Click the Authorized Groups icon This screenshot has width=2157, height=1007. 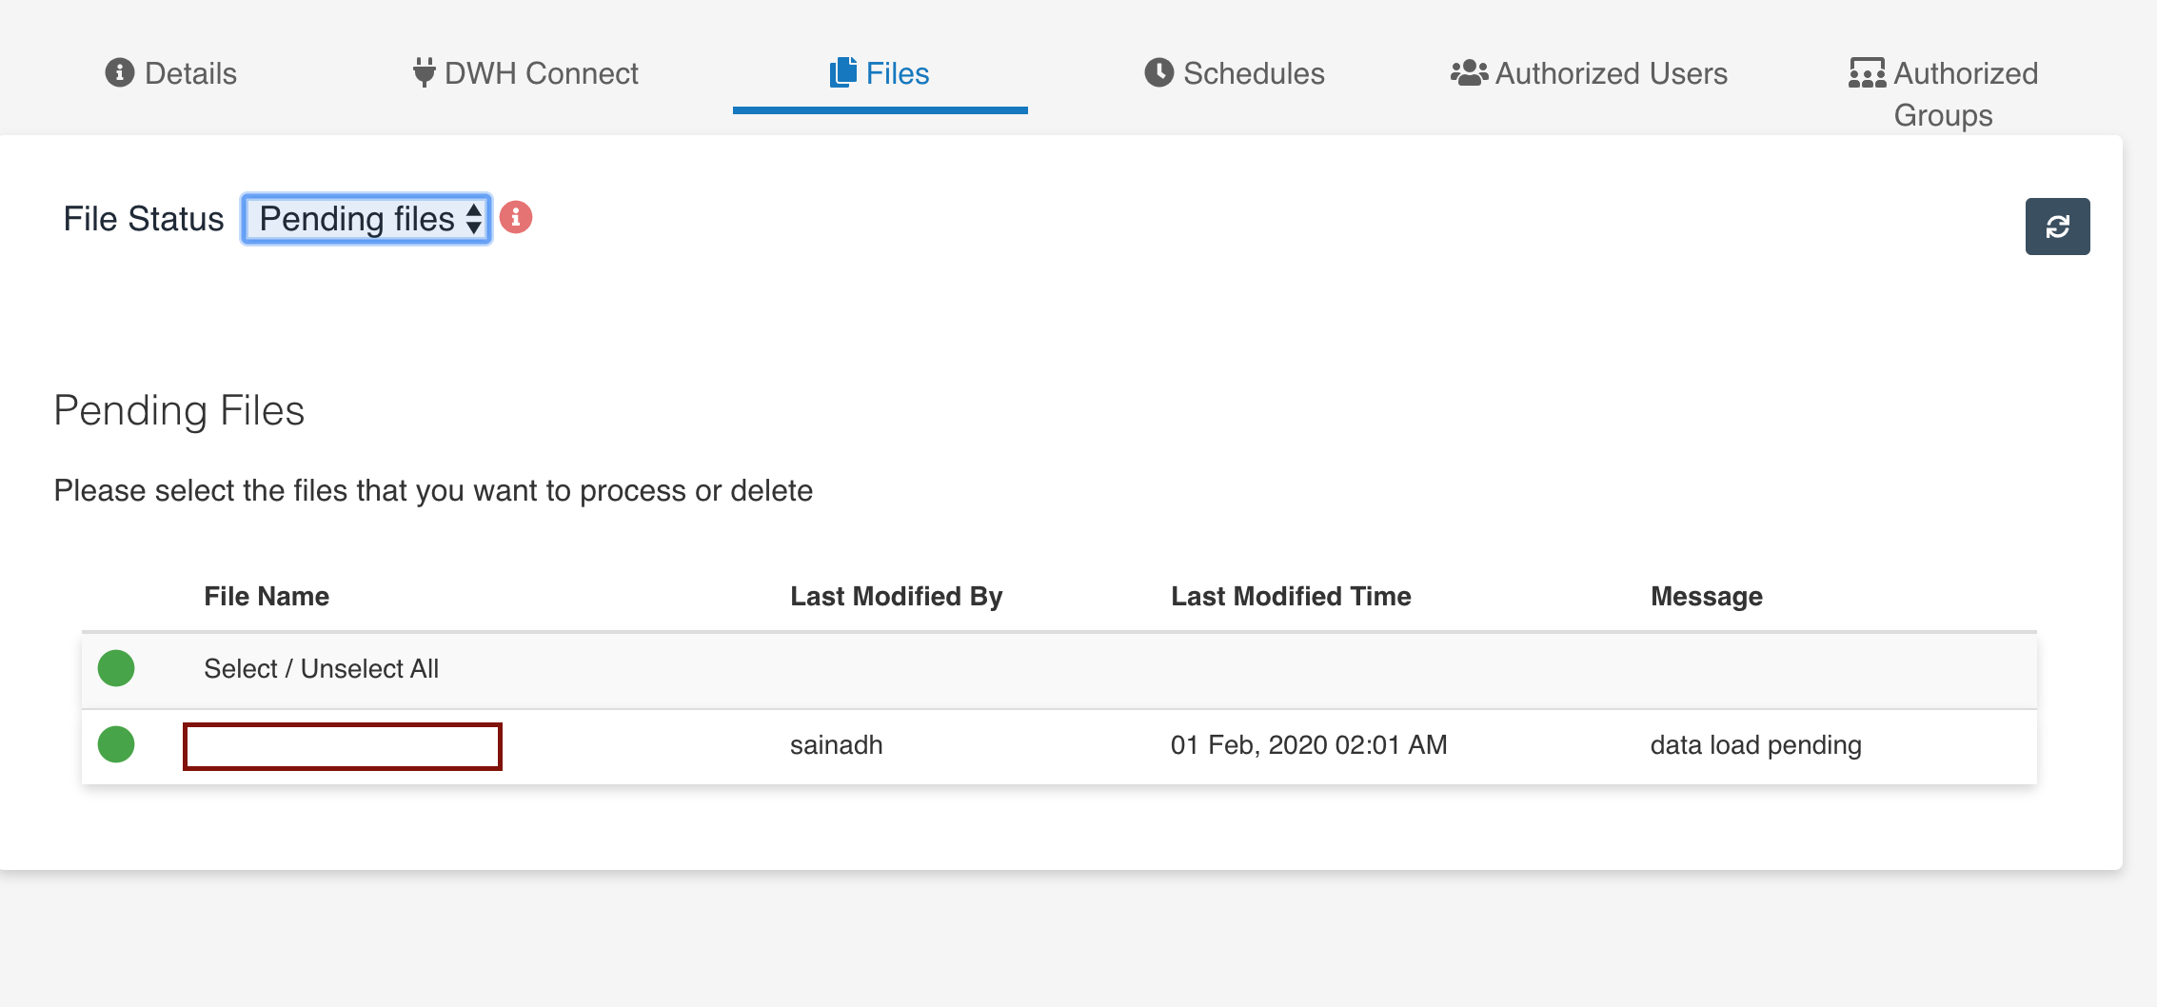1866,71
